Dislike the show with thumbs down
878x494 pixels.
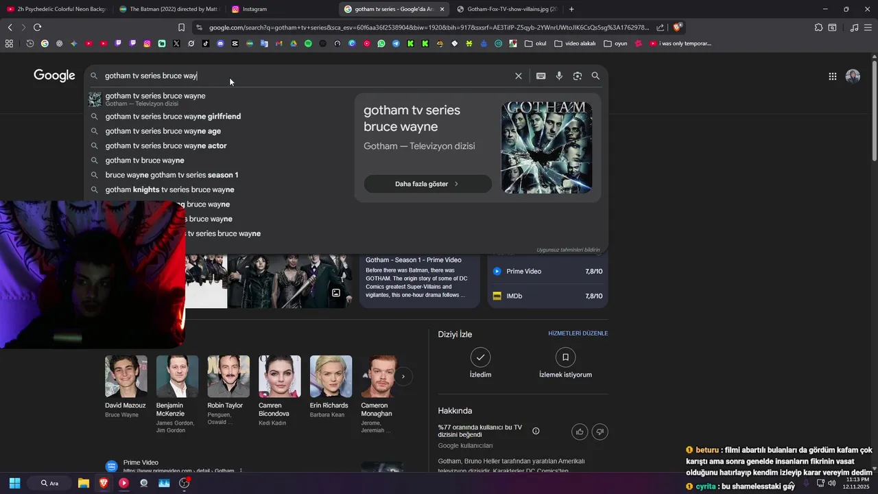click(x=600, y=432)
